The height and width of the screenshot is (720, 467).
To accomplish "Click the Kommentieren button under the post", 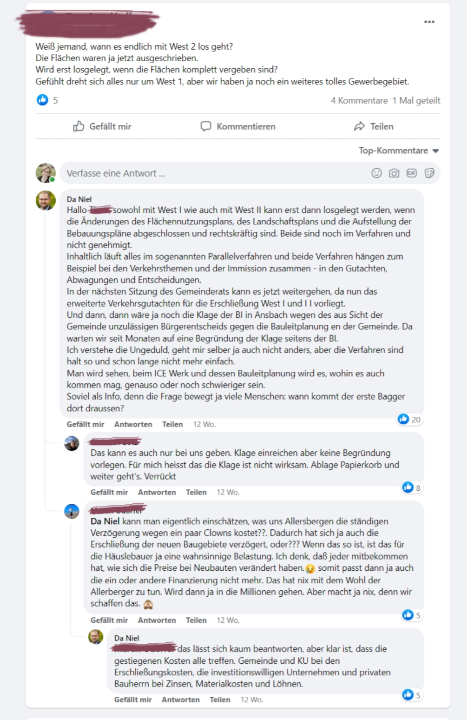I will tap(238, 126).
